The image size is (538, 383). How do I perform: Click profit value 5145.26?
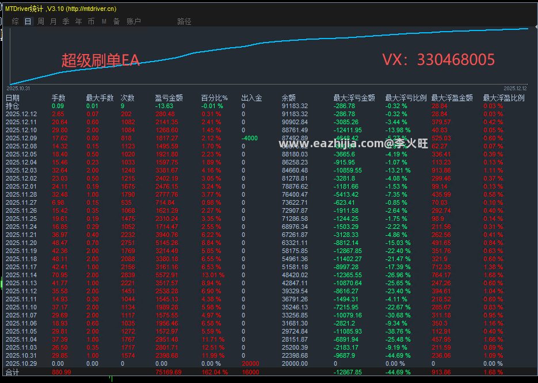[x=167, y=243]
